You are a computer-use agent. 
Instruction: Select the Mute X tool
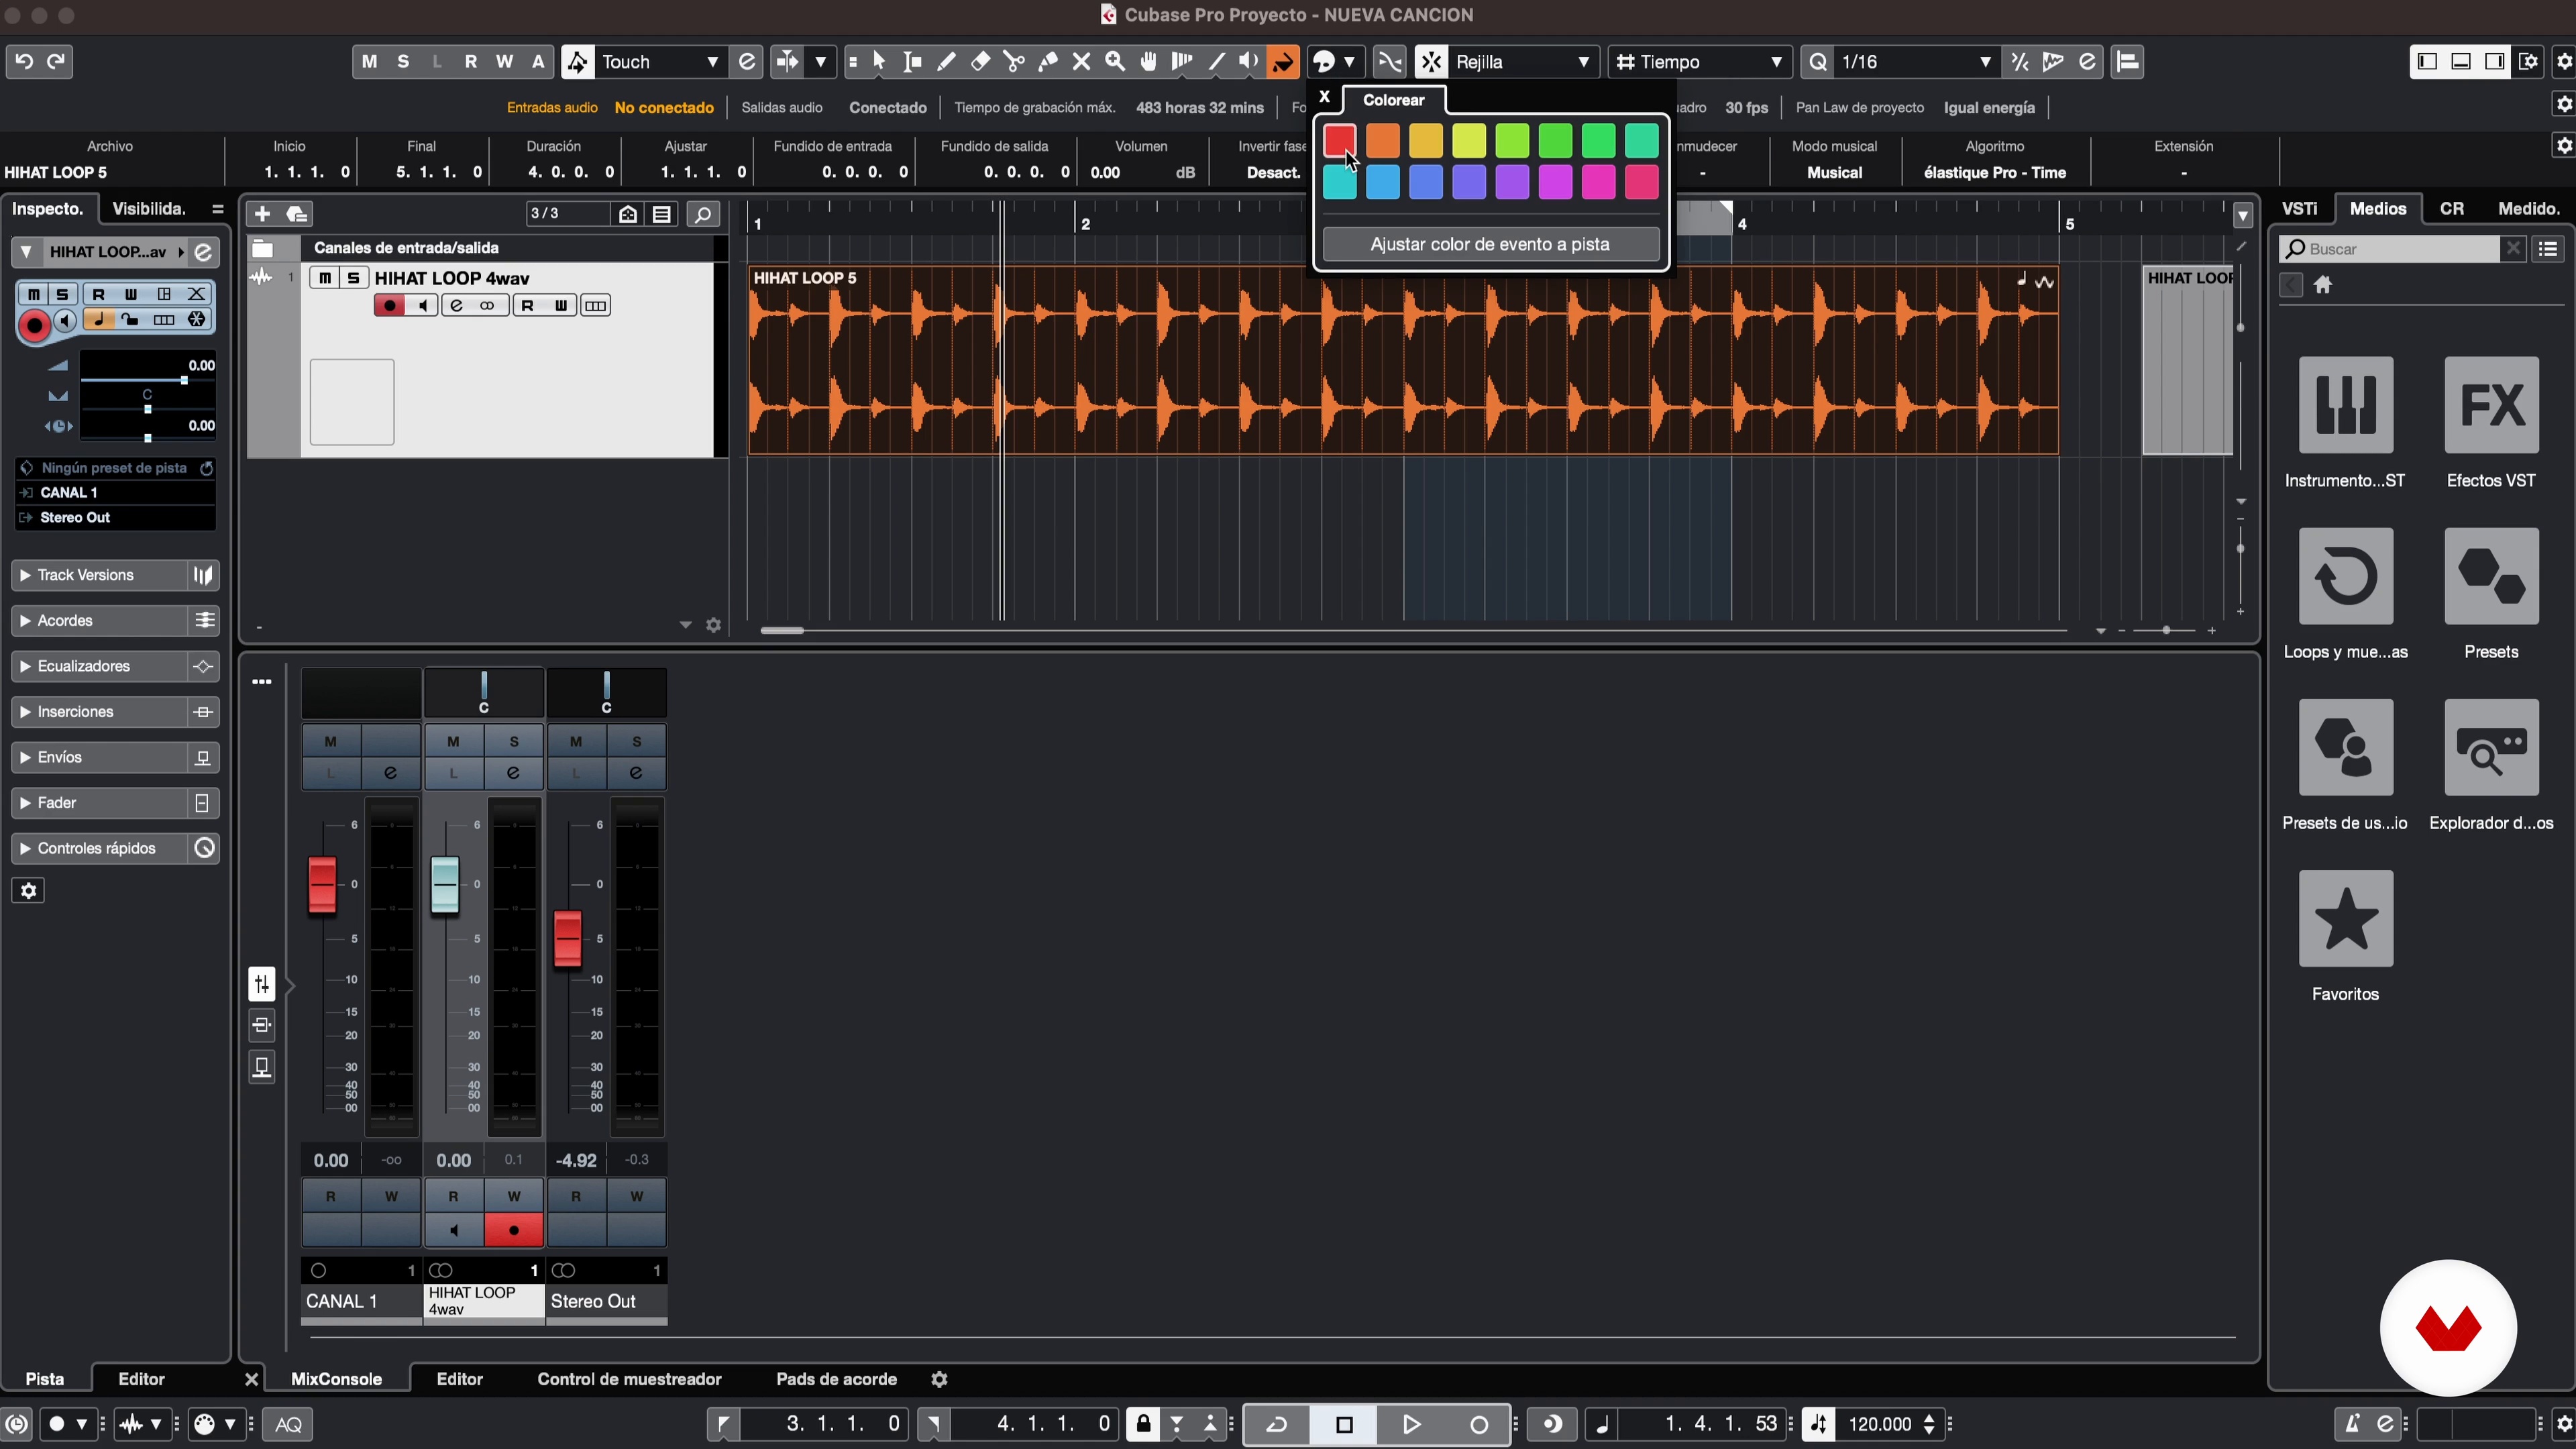[x=1081, y=62]
